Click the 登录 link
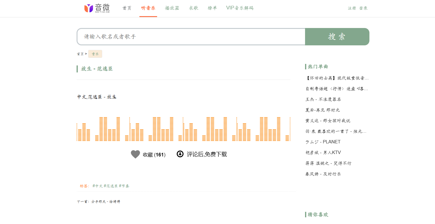 point(363,8)
